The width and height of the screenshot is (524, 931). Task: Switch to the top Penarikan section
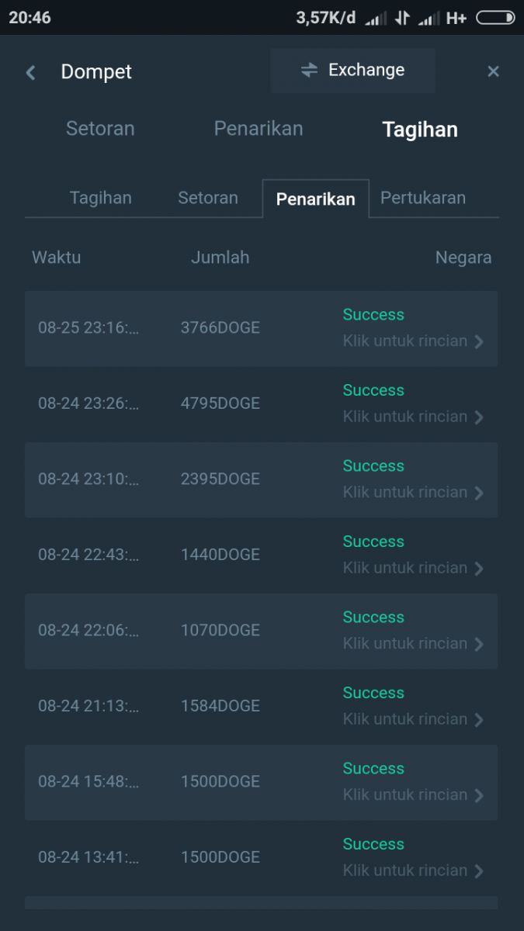(259, 129)
